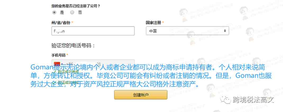
Task: Click the first green 验证成功完成 checkmark
Action: (55, 72)
